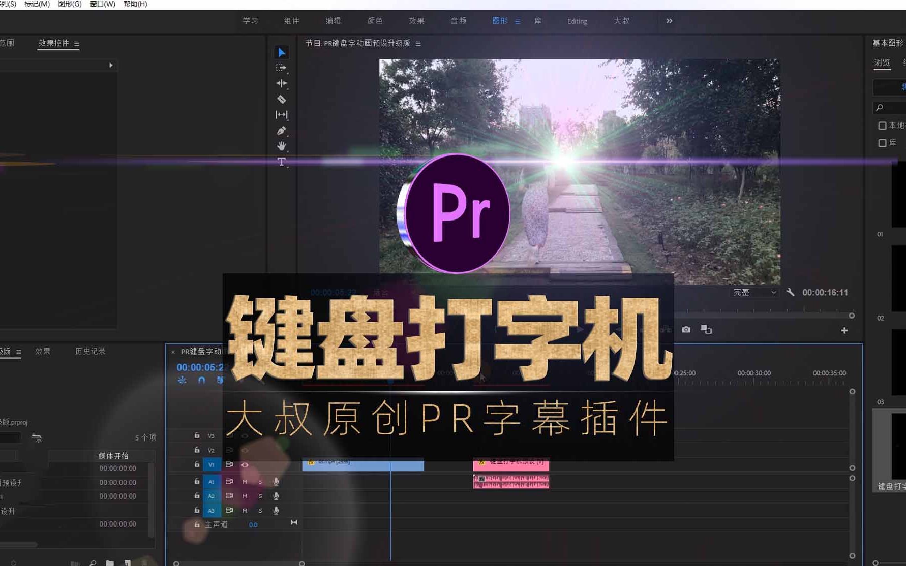This screenshot has height=566, width=906.
Task: Mute track A3
Action: [245, 510]
